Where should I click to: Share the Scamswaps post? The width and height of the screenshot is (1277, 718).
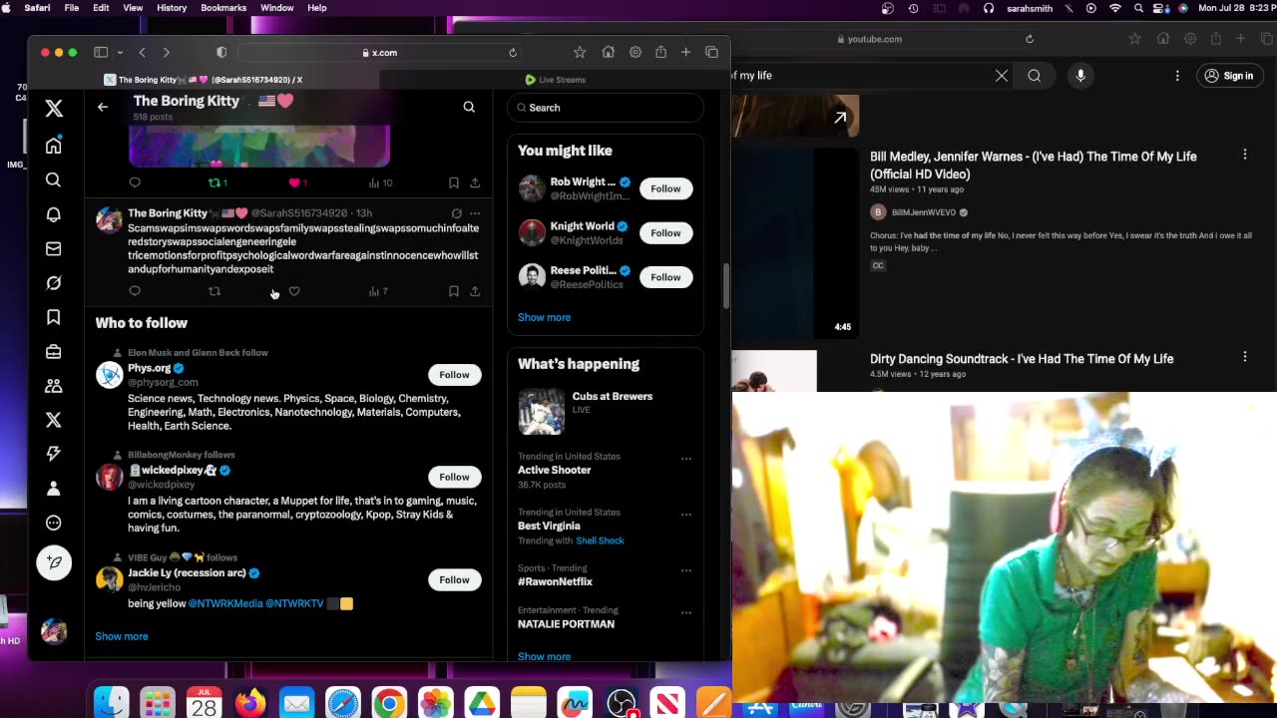(475, 291)
